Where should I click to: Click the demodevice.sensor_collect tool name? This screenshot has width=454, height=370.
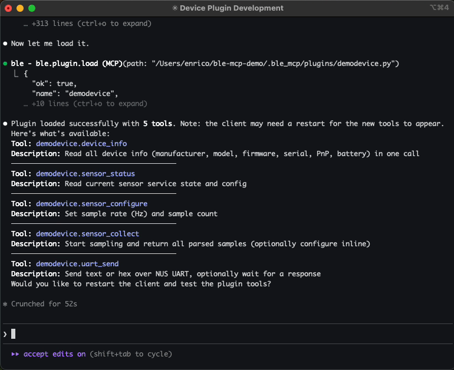coord(87,234)
